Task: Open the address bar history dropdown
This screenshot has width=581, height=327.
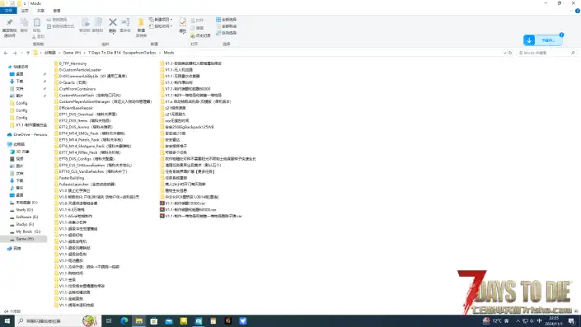Action: coord(504,53)
